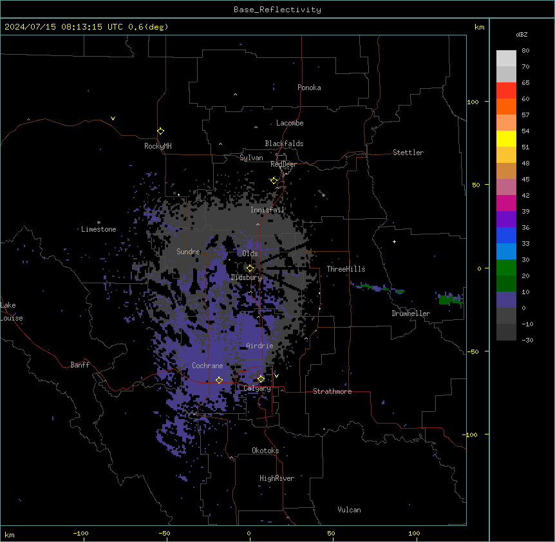The width and height of the screenshot is (555, 542).
Task: Click the Strathmore label
Action: (x=332, y=391)
